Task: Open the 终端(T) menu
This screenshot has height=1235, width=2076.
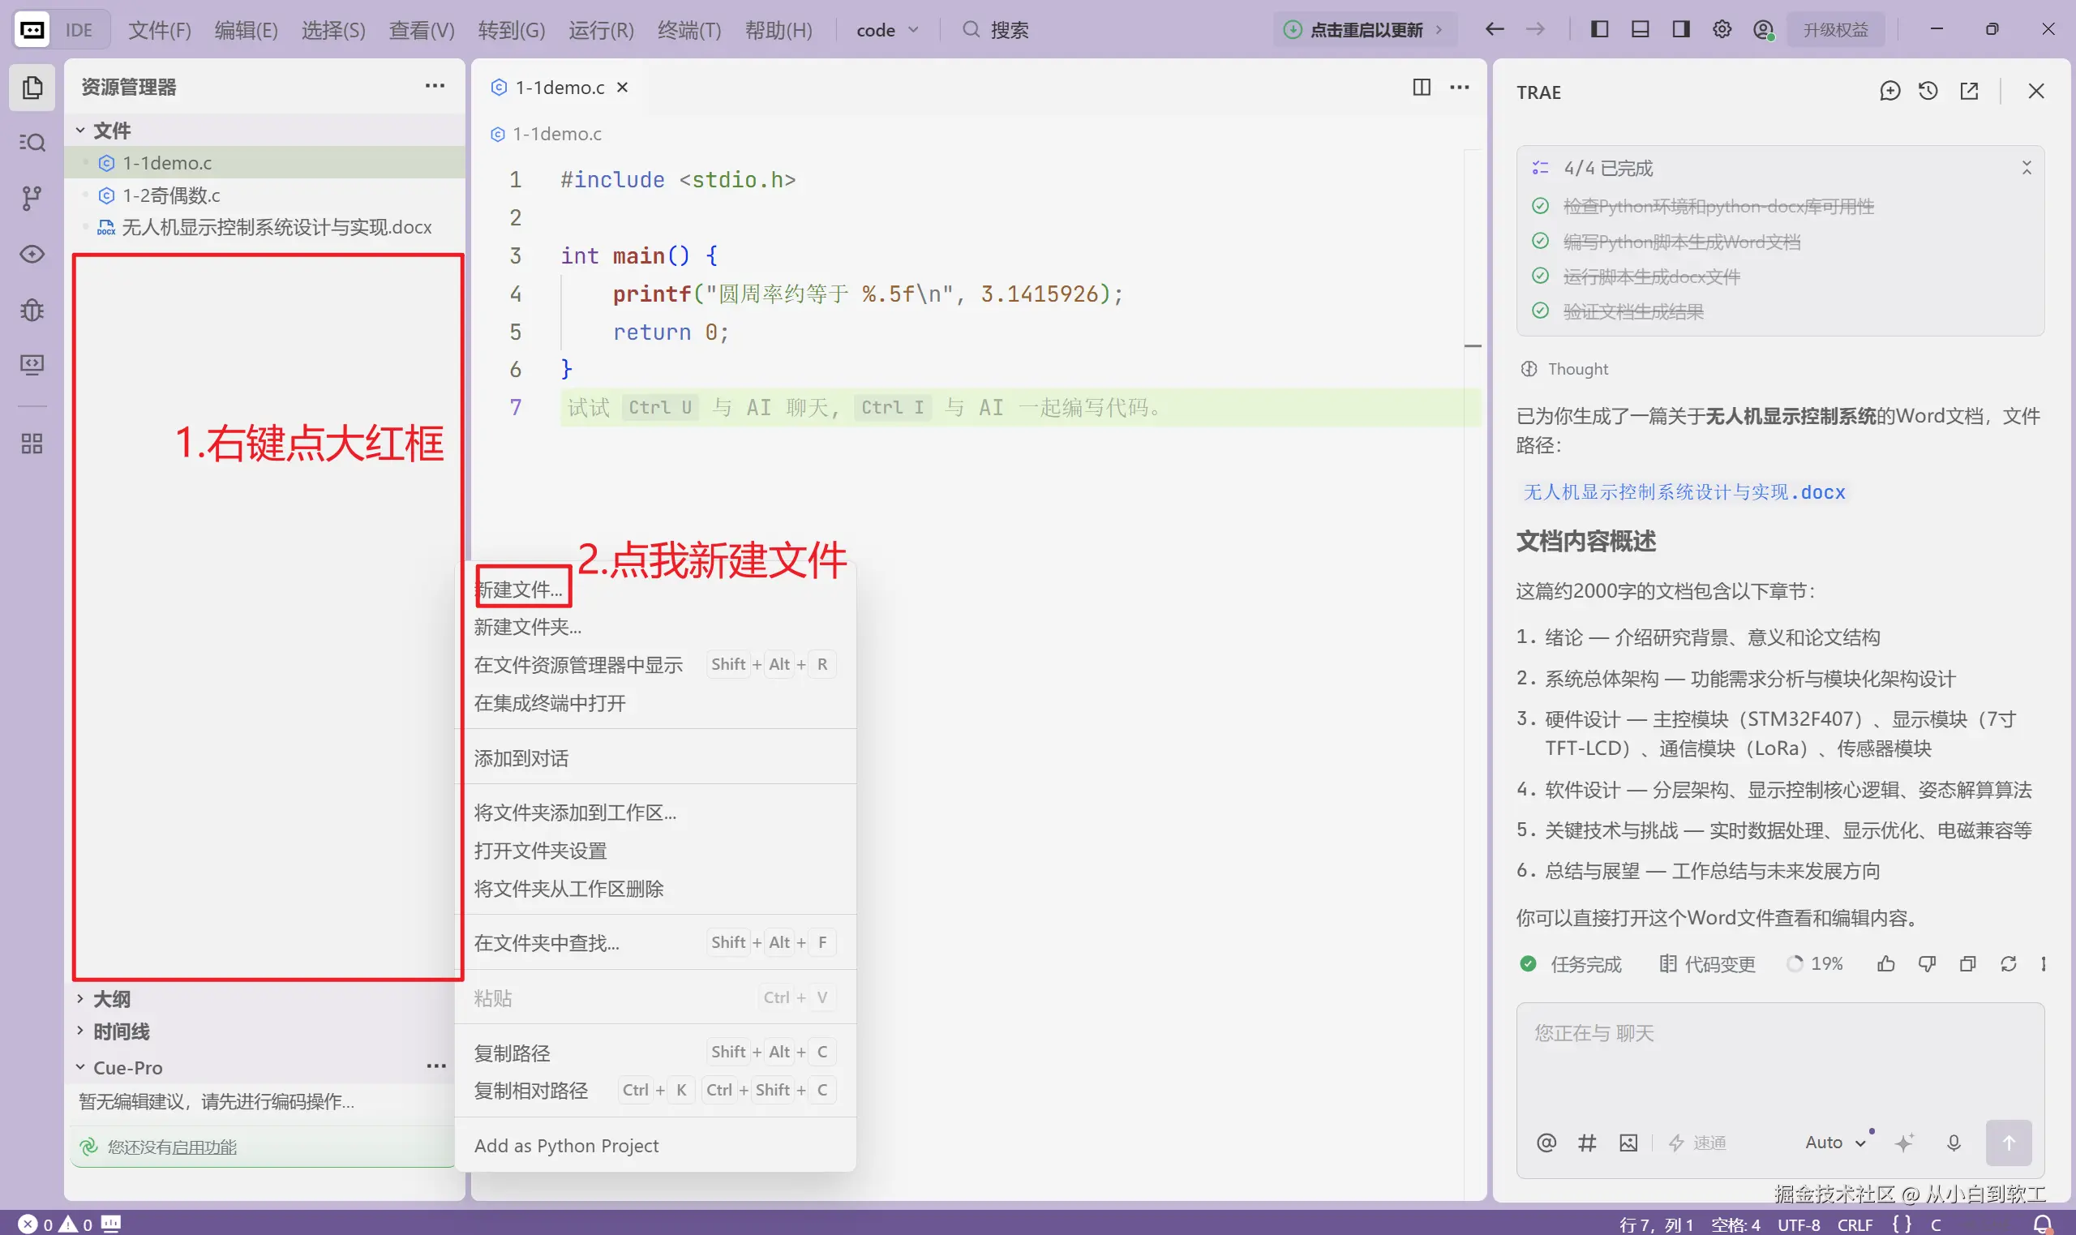Action: coord(689,30)
